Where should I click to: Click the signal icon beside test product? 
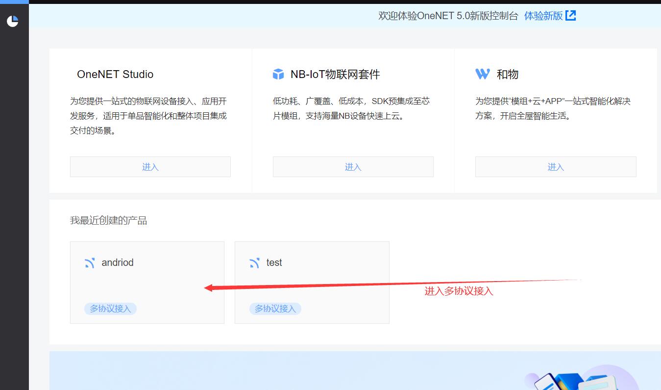(255, 262)
